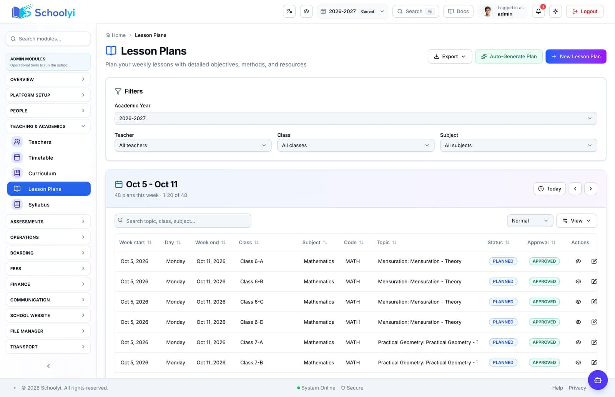The height and width of the screenshot is (397, 615).
Task: Focus the Search modules sidebar field
Action: pos(48,39)
